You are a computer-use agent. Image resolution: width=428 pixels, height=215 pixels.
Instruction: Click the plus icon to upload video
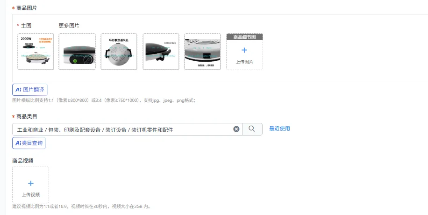[30, 183]
